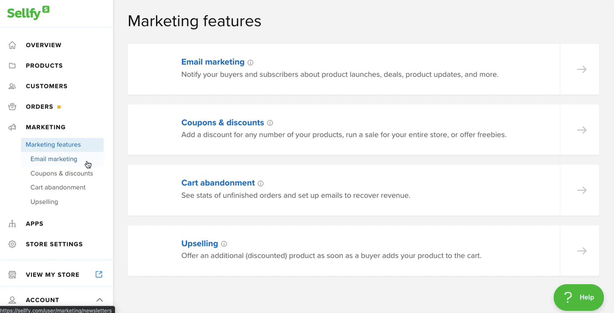
Task: Click info icon next to Cart abandonment
Action: pos(261,184)
